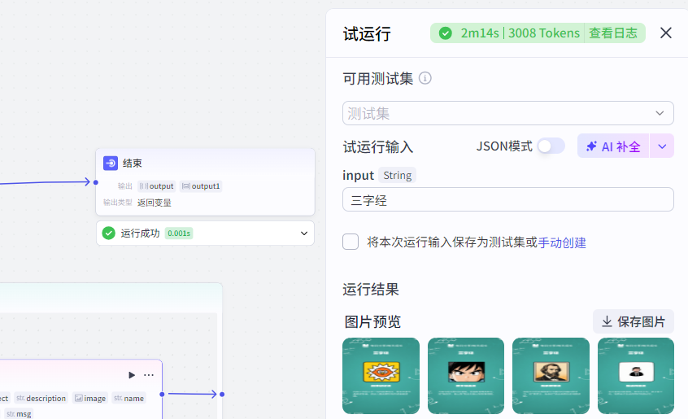This screenshot has width=688, height=419.
Task: Open the fourth preview image with avatar card
Action: pyautogui.click(x=636, y=376)
